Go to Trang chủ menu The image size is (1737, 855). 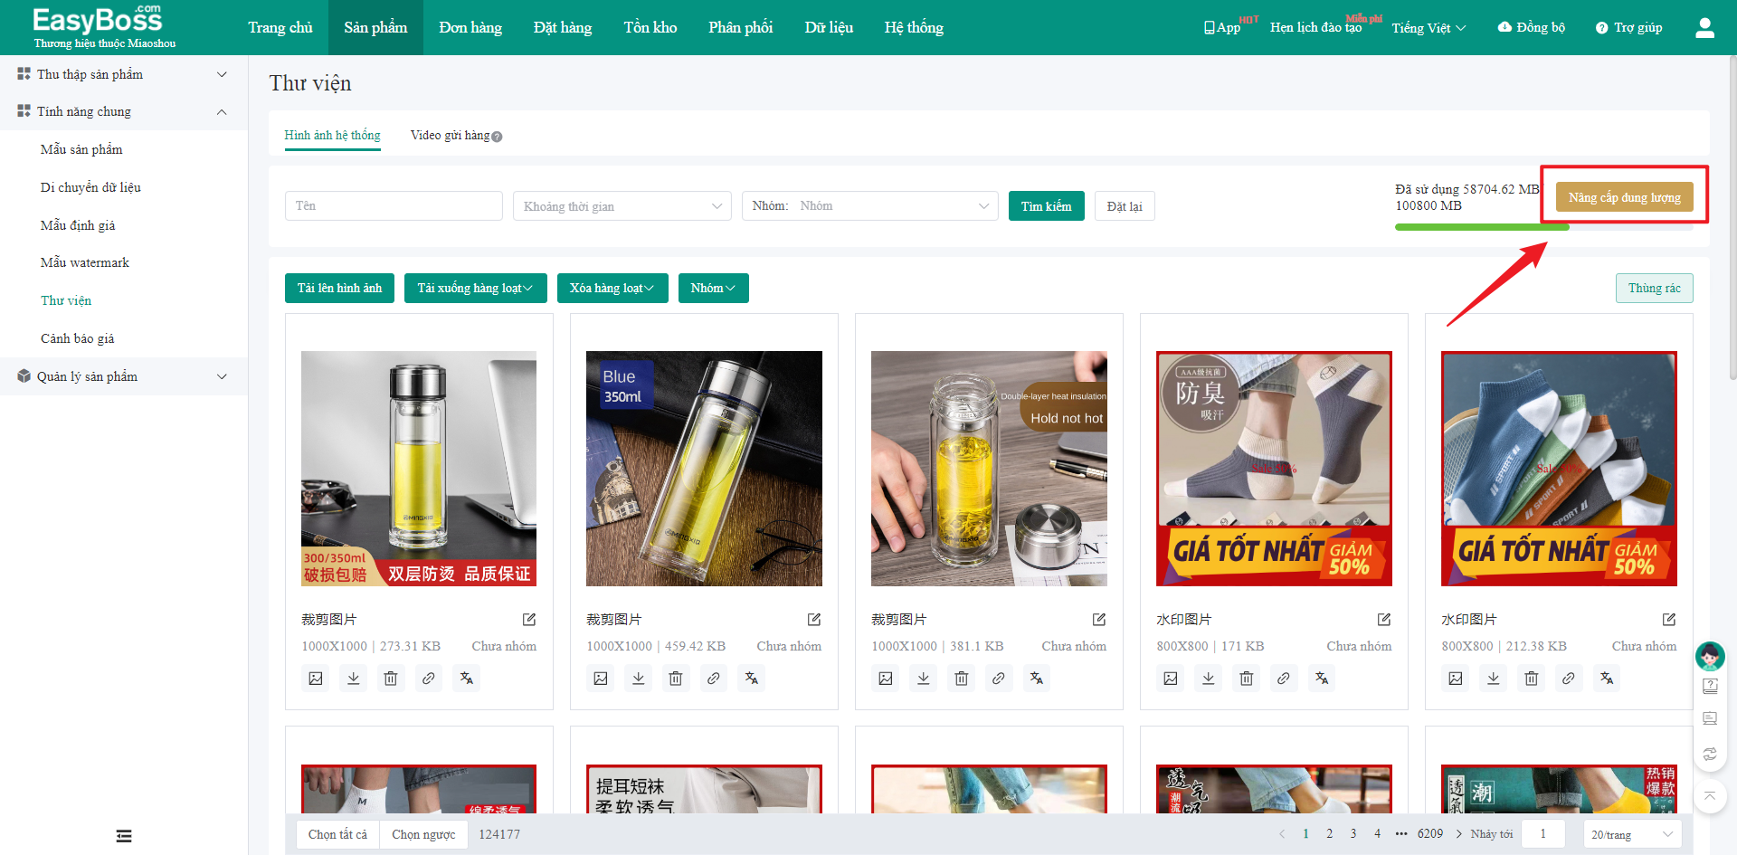(280, 28)
